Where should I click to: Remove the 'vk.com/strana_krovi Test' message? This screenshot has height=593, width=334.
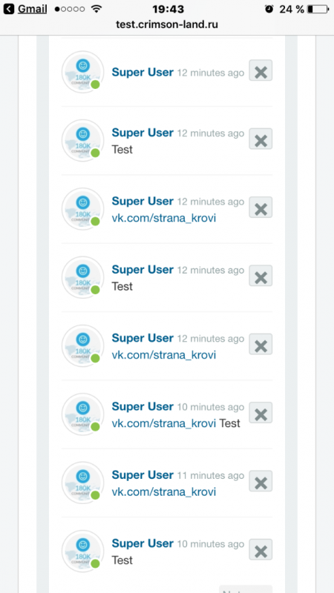(261, 413)
